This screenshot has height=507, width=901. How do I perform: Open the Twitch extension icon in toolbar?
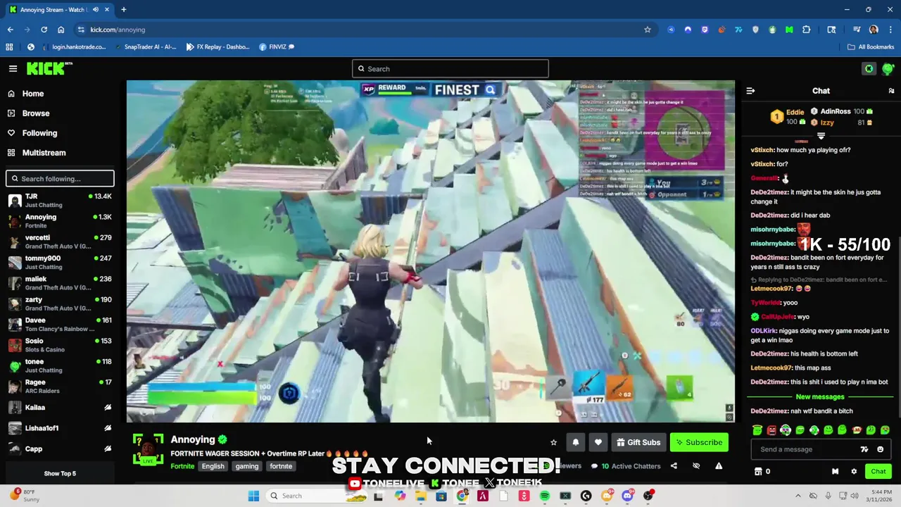pyautogui.click(x=705, y=30)
